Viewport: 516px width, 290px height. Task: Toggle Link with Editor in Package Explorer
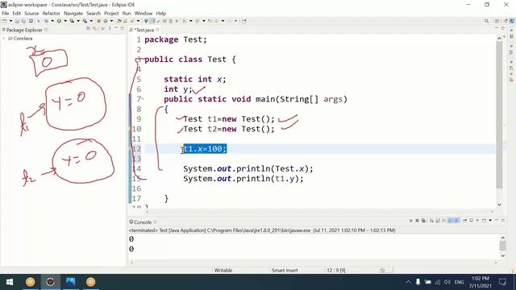95,29
